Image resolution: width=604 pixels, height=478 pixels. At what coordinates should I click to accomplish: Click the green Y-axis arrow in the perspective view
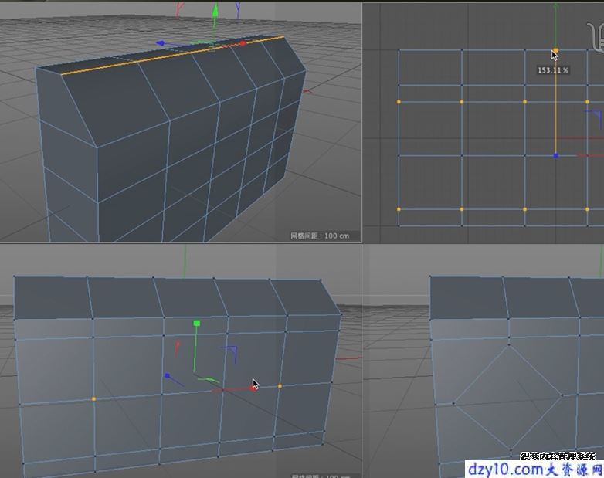(215, 11)
